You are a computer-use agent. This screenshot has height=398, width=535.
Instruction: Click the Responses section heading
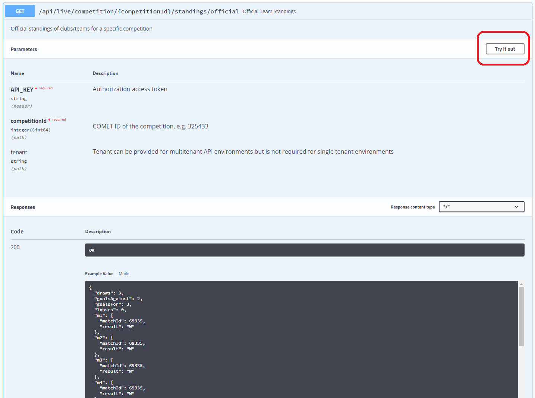pos(23,207)
